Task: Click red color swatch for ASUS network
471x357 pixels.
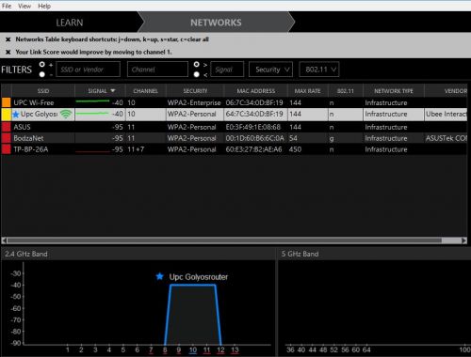Action: 7,127
